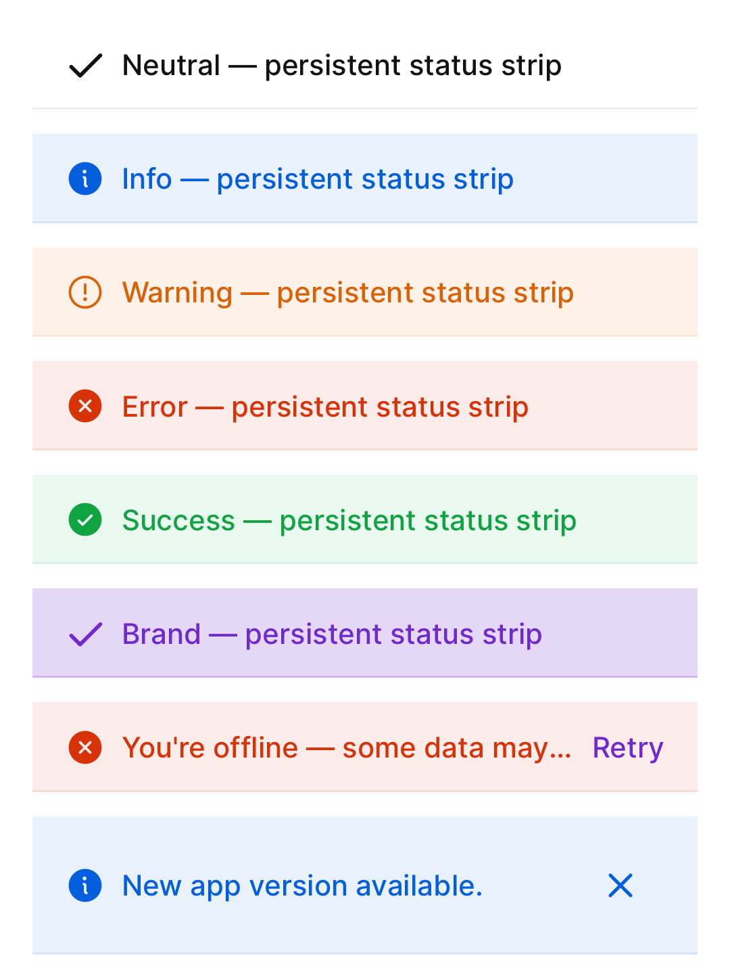730x974 pixels.
Task: Select the Brand persistent status strip text
Action: [x=332, y=634]
